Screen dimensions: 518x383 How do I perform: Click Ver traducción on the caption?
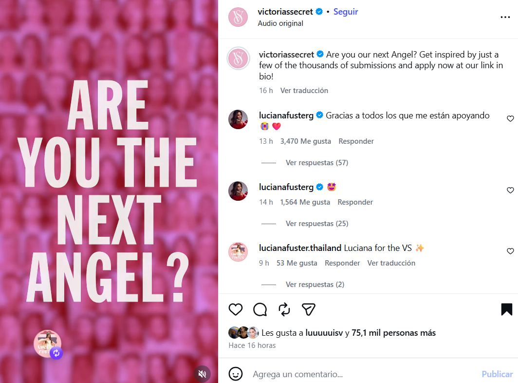[304, 90]
